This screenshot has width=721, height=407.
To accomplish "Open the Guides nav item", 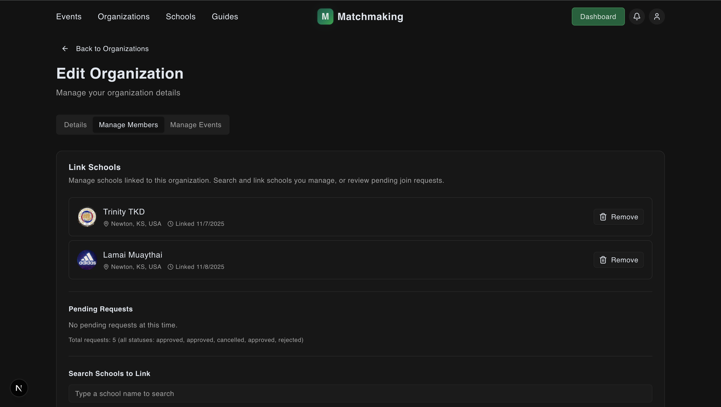I will coord(225,17).
